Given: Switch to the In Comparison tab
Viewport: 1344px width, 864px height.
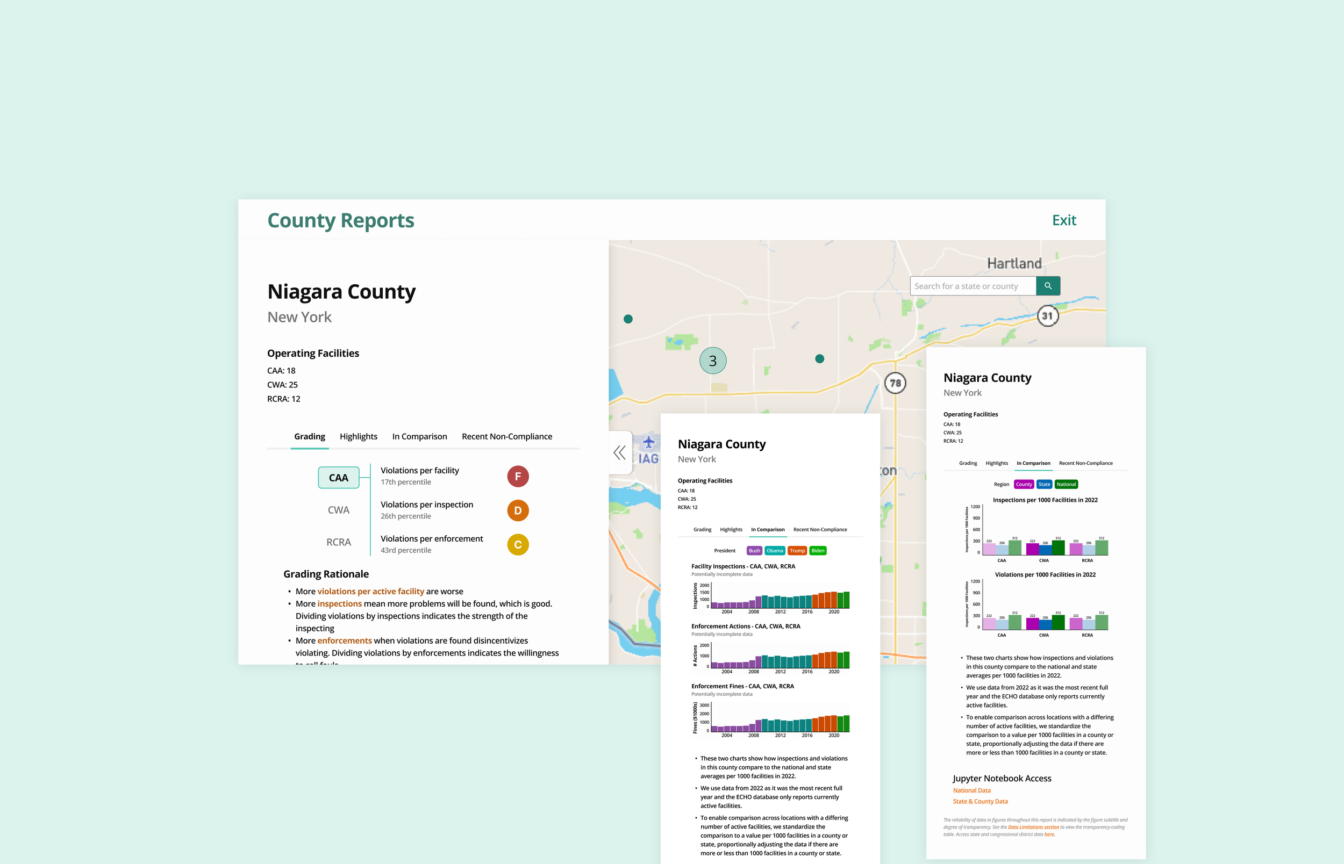Looking at the screenshot, I should tap(419, 436).
